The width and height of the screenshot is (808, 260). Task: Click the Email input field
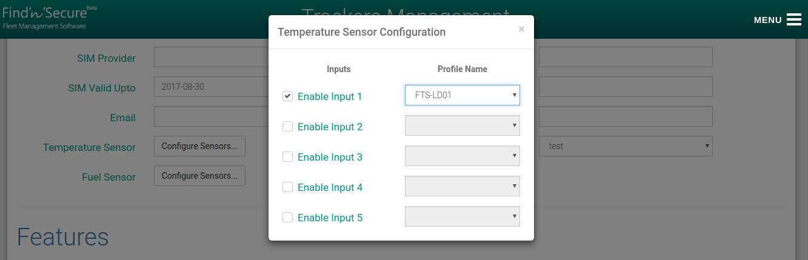[x=212, y=116]
